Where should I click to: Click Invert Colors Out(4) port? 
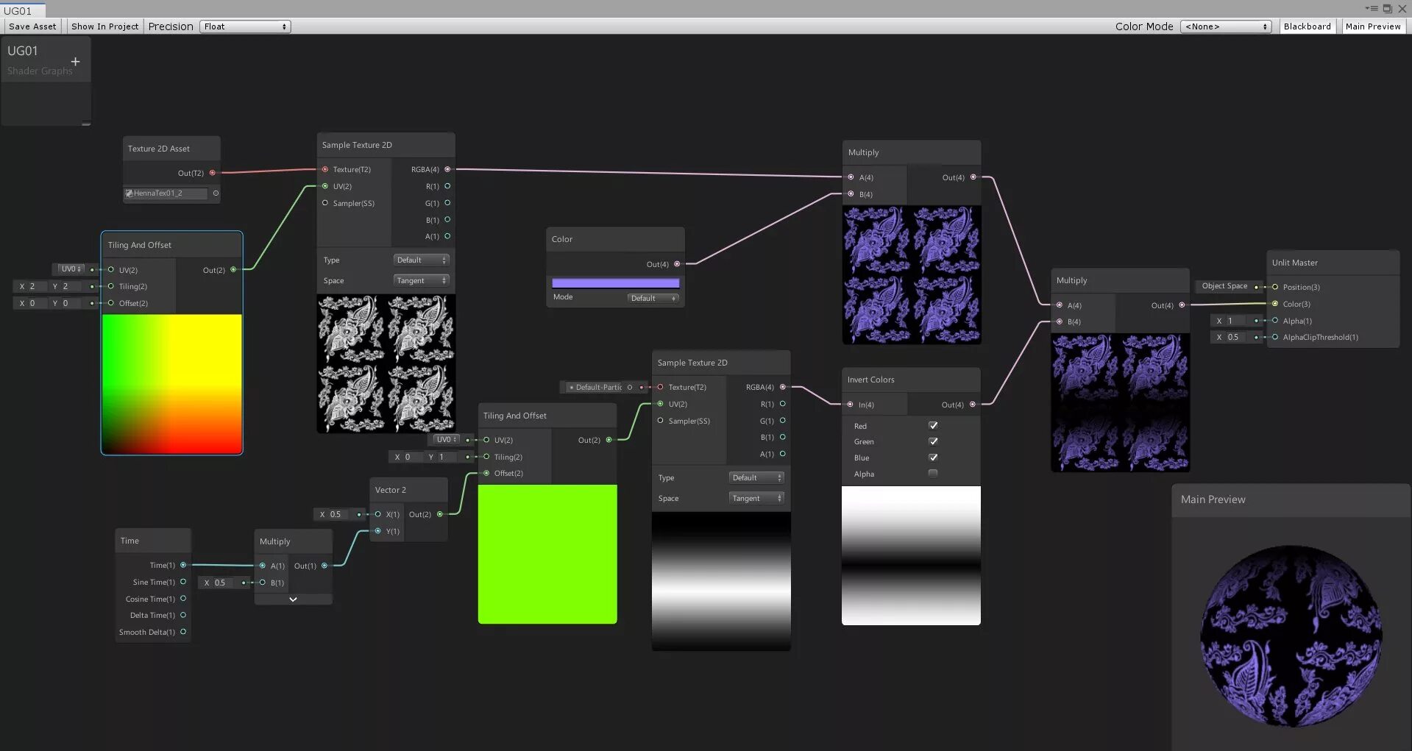click(973, 405)
